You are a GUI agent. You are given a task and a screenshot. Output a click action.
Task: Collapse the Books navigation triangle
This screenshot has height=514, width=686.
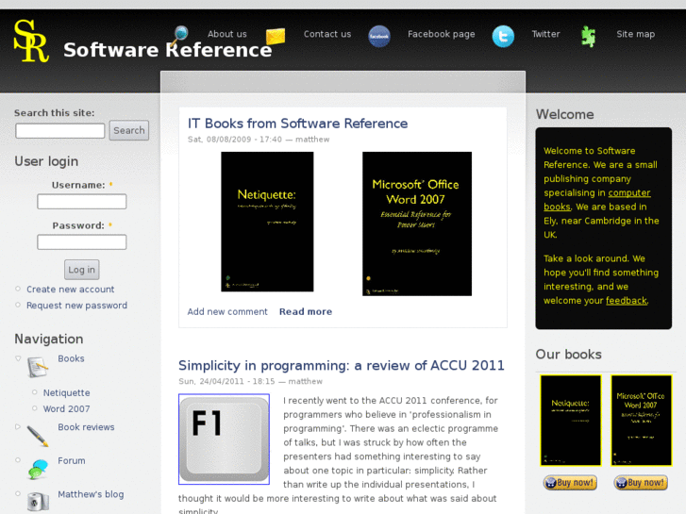pyautogui.click(x=18, y=358)
